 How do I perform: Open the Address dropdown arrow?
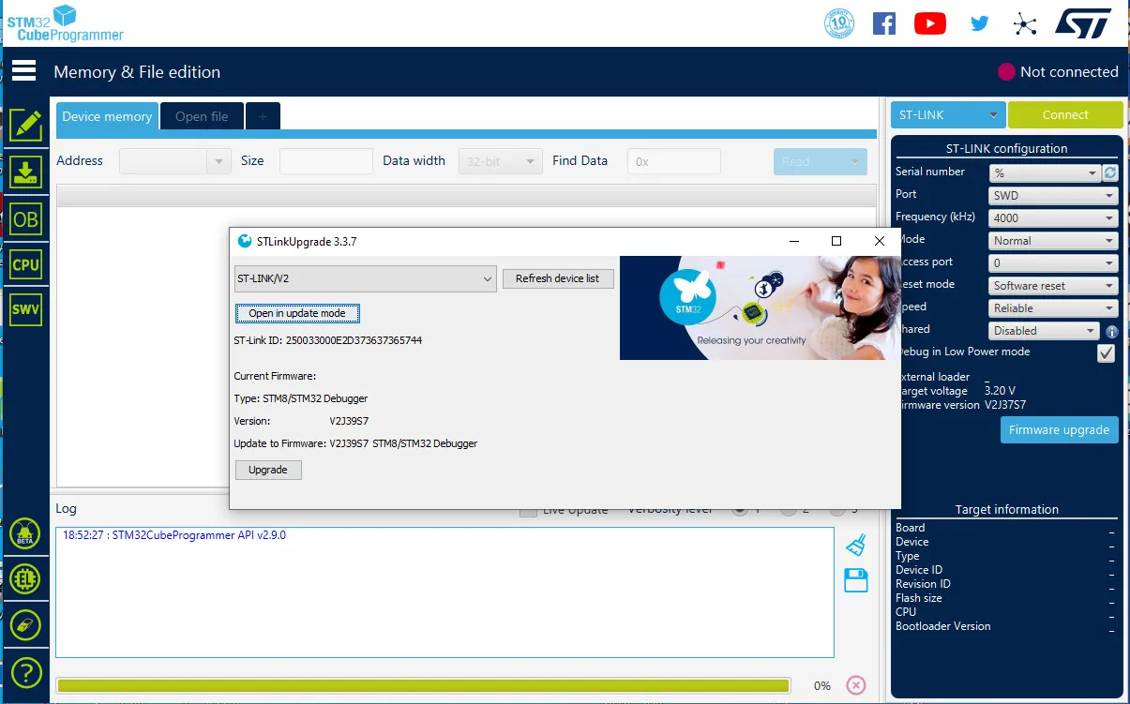pos(219,161)
